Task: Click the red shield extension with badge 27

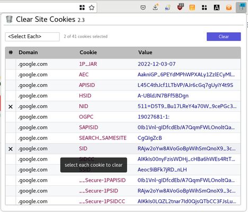Action: click(x=180, y=7)
